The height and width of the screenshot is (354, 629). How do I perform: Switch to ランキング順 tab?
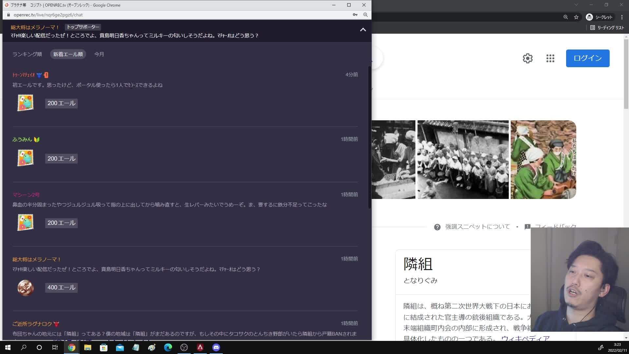click(x=27, y=54)
